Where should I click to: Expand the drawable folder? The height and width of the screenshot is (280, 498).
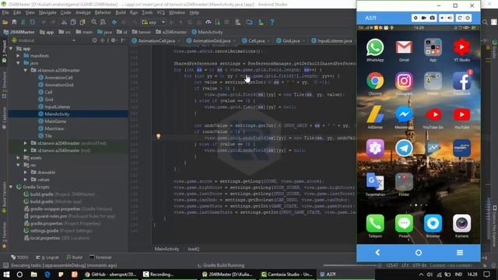26,173
